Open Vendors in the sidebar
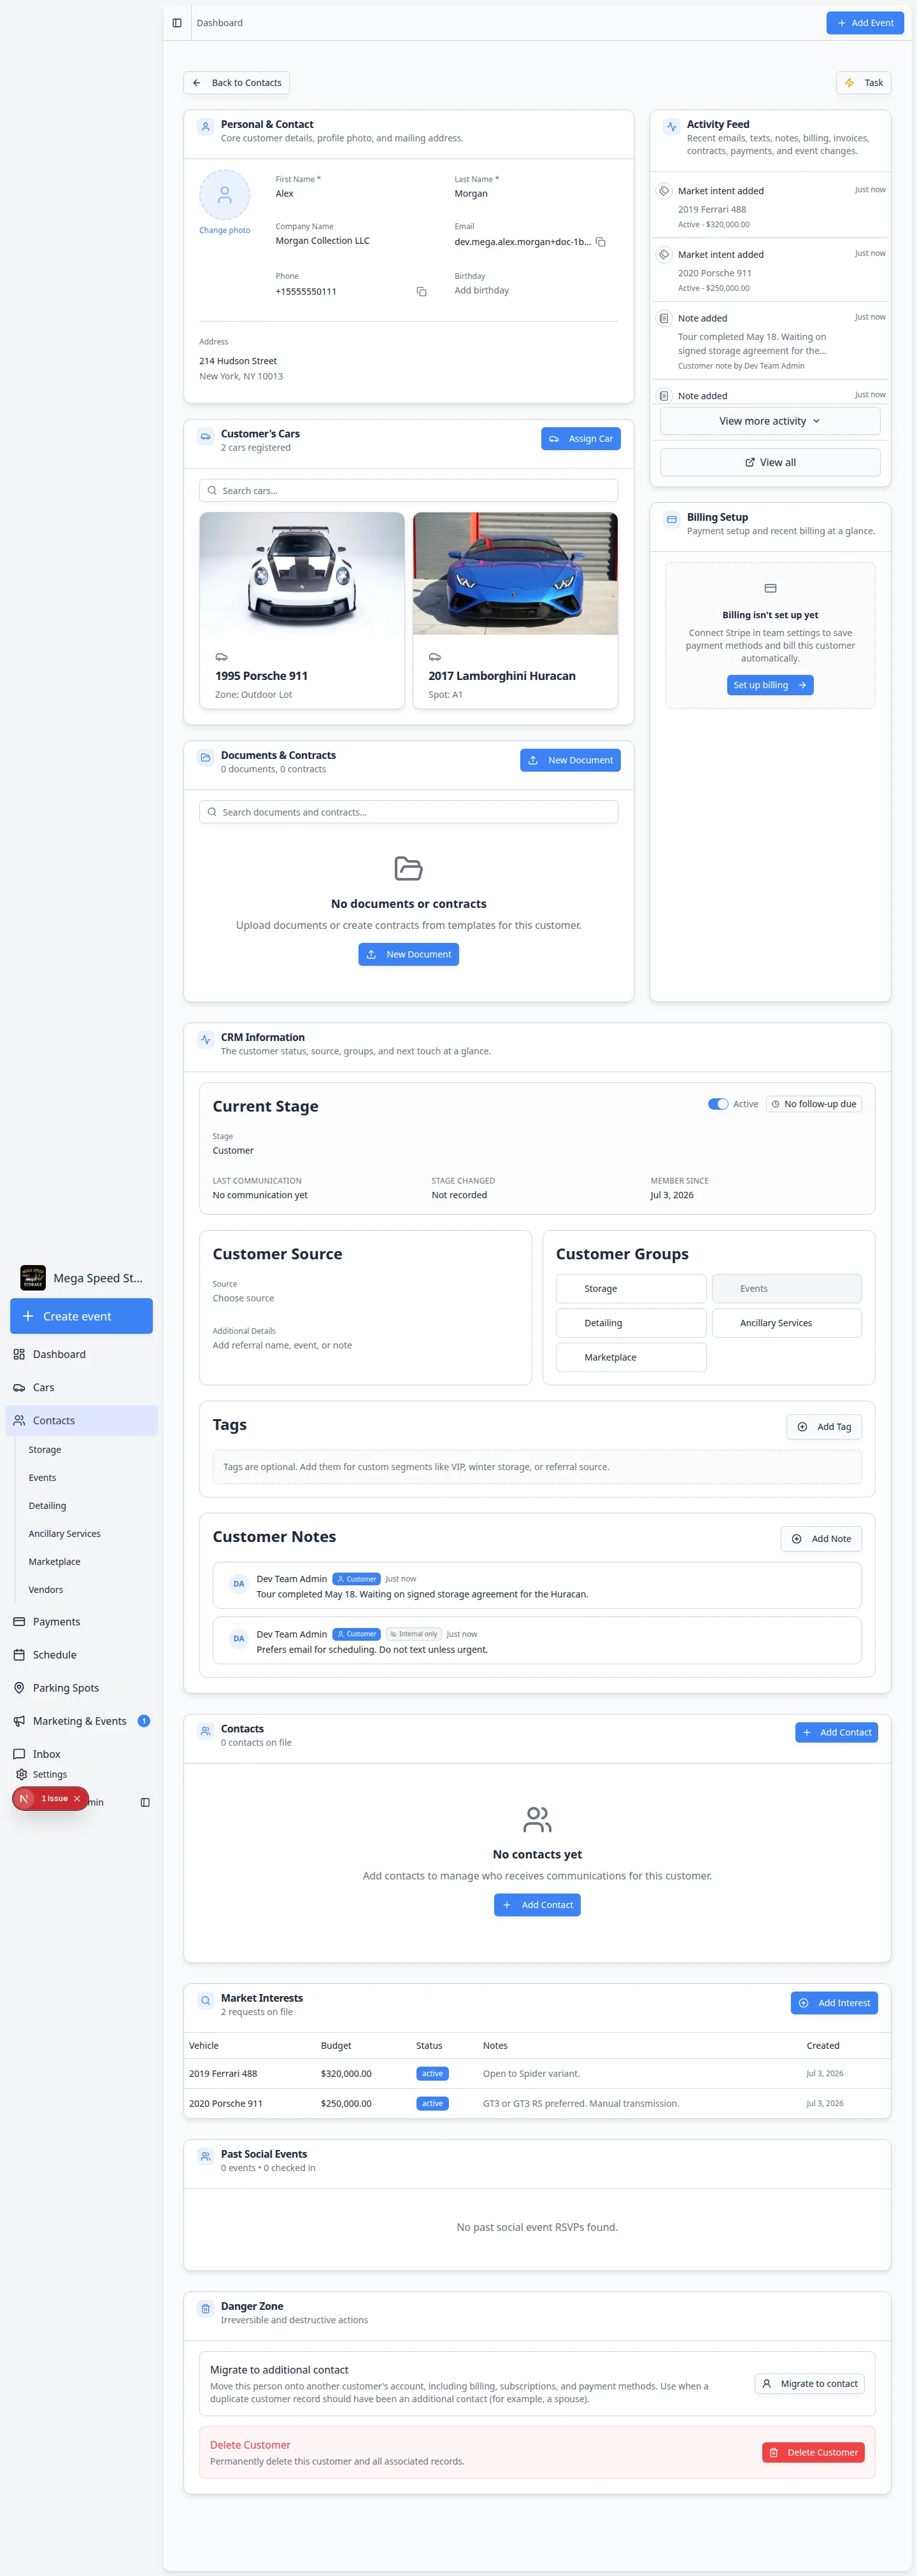 click(46, 1589)
